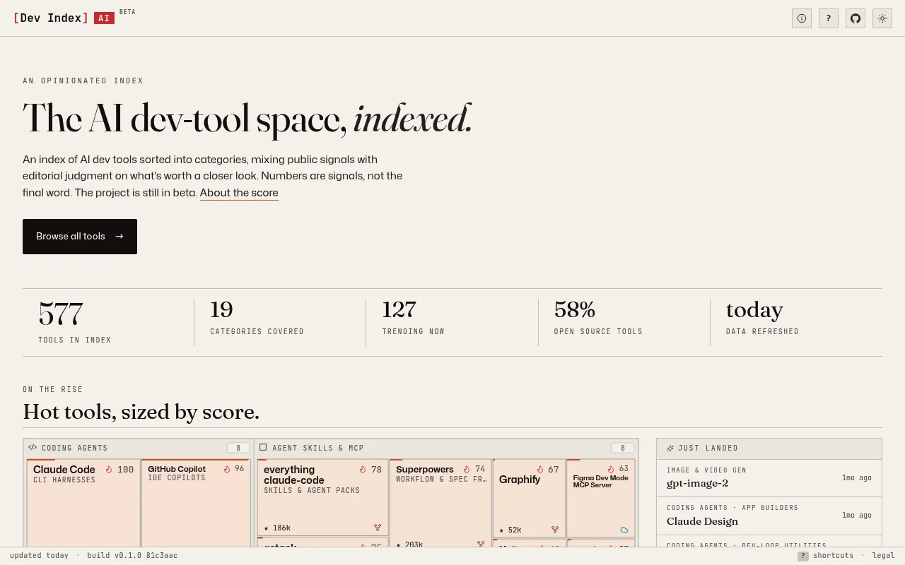Viewport: 905px width, 565px height.
Task: Open the question mark help button in header
Action: click(x=829, y=18)
